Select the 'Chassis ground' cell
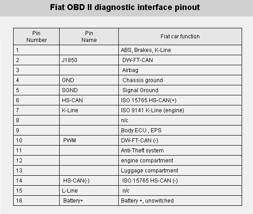The image size is (253, 214). pyautogui.click(x=180, y=80)
